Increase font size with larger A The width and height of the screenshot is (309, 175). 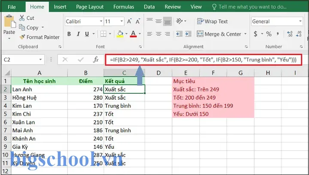[129, 21]
